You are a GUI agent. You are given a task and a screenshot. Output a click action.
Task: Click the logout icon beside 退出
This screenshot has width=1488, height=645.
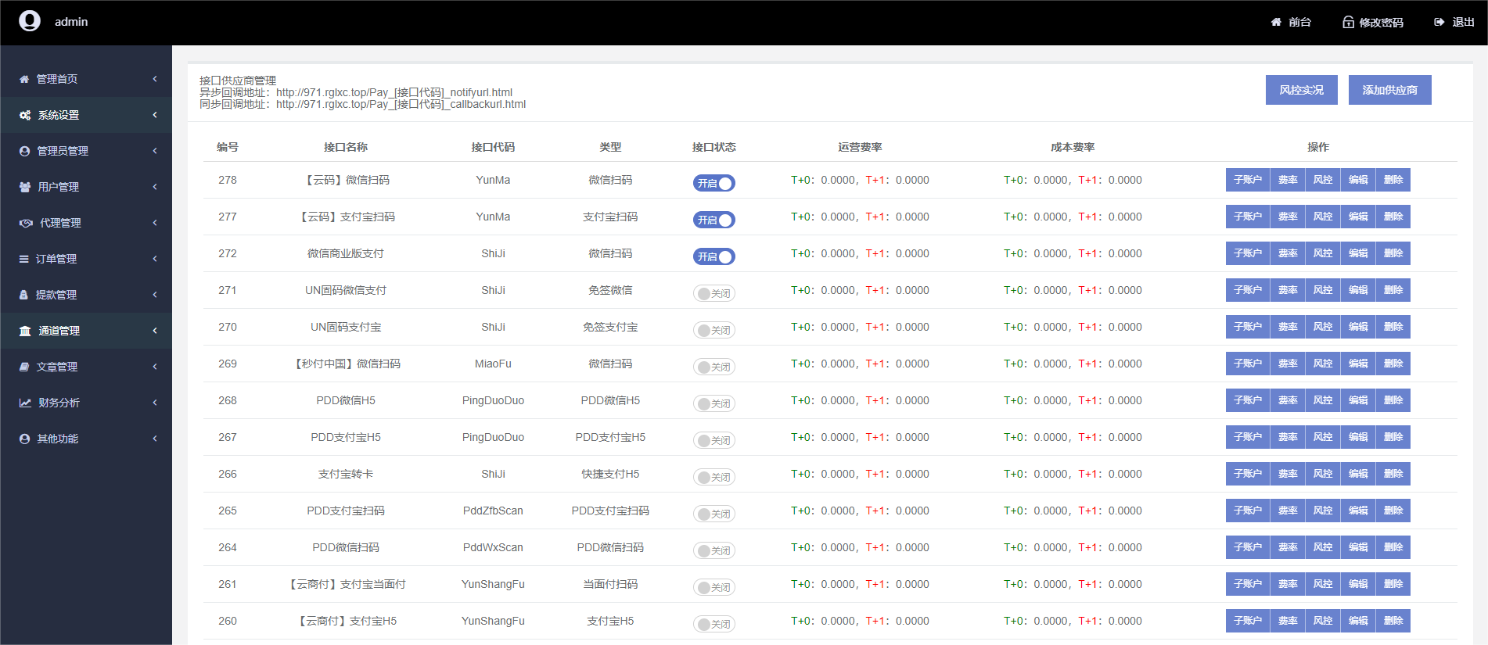click(1439, 22)
